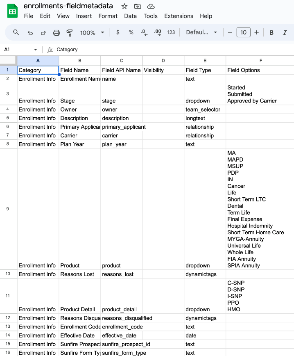Print the spreadsheet
Viewport: 294px width, 356px height.
pos(57,33)
